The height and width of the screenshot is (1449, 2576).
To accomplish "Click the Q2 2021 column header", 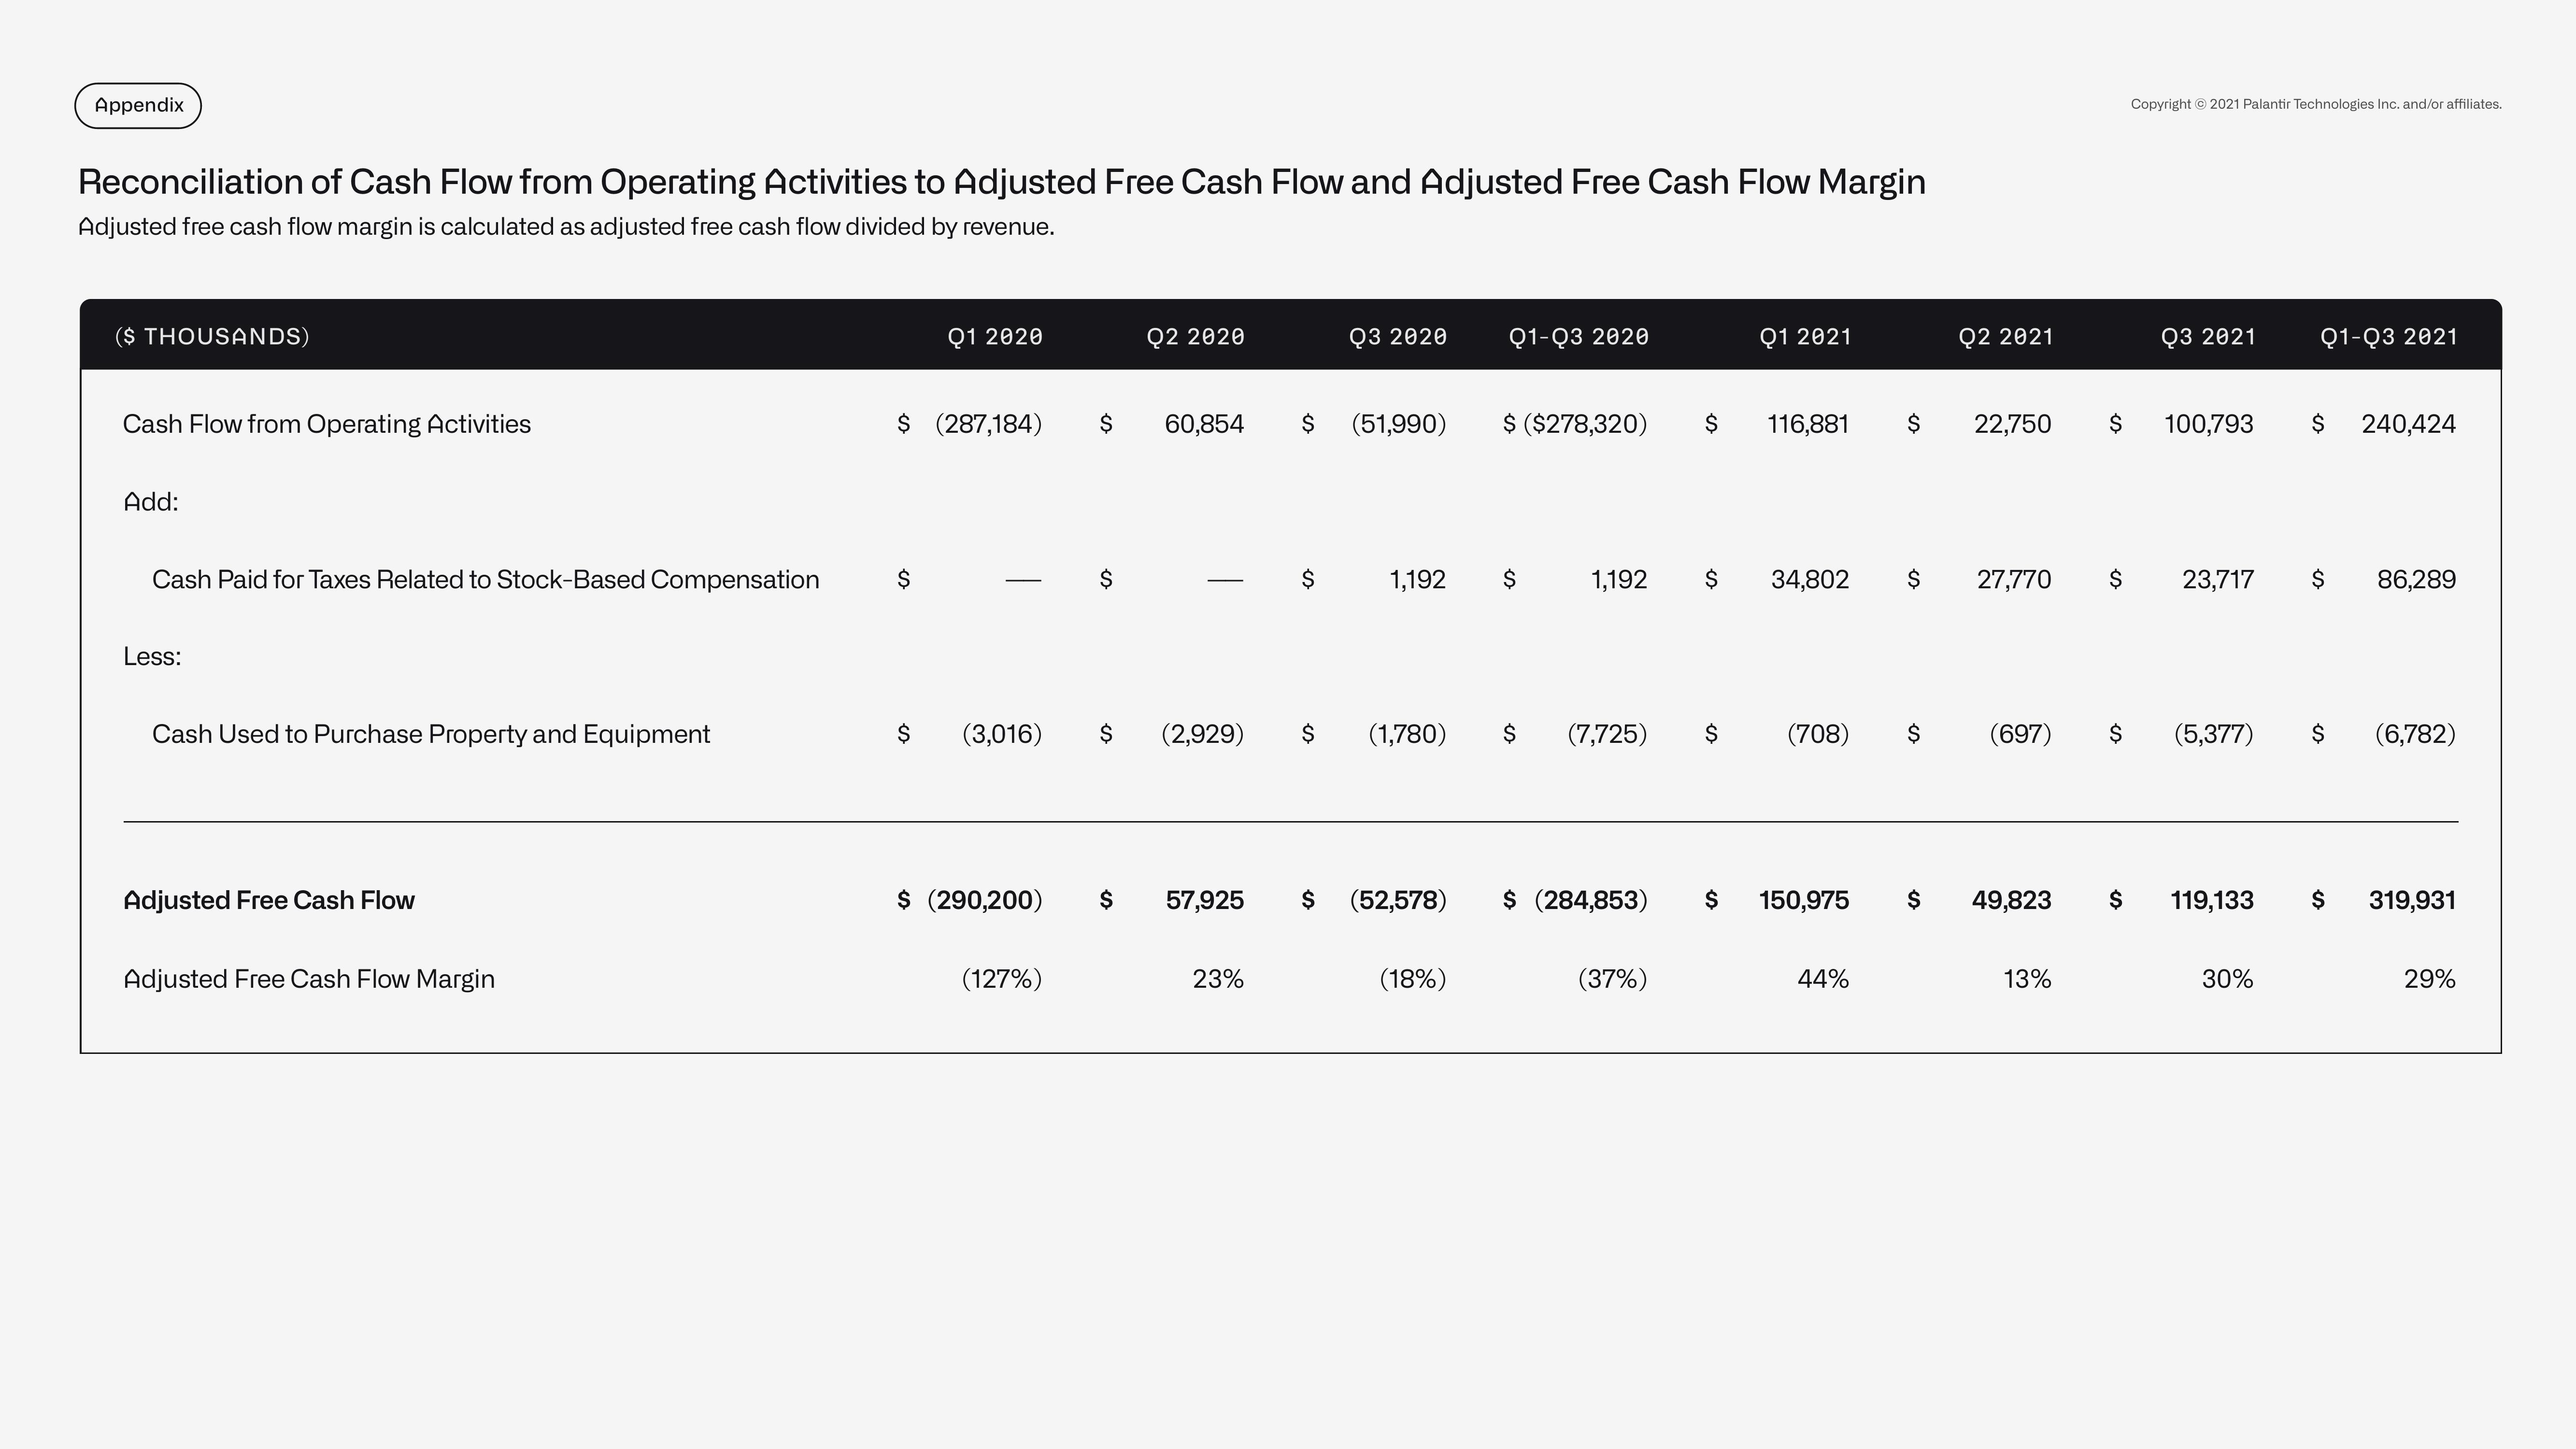I will 2006,337.
